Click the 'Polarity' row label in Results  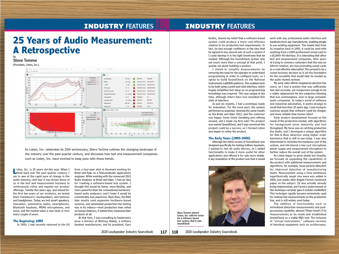pos(106,82)
